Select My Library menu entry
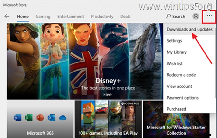The image size is (217, 138). (177, 52)
